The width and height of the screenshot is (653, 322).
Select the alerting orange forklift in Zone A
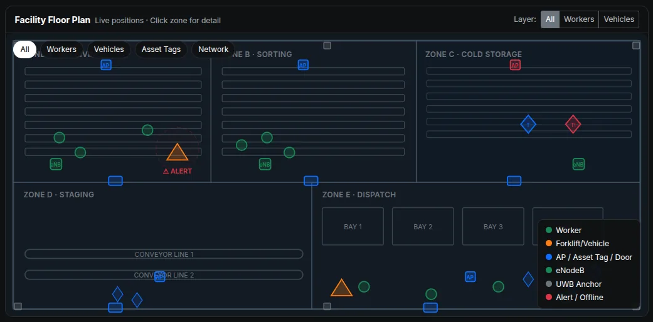click(x=178, y=153)
